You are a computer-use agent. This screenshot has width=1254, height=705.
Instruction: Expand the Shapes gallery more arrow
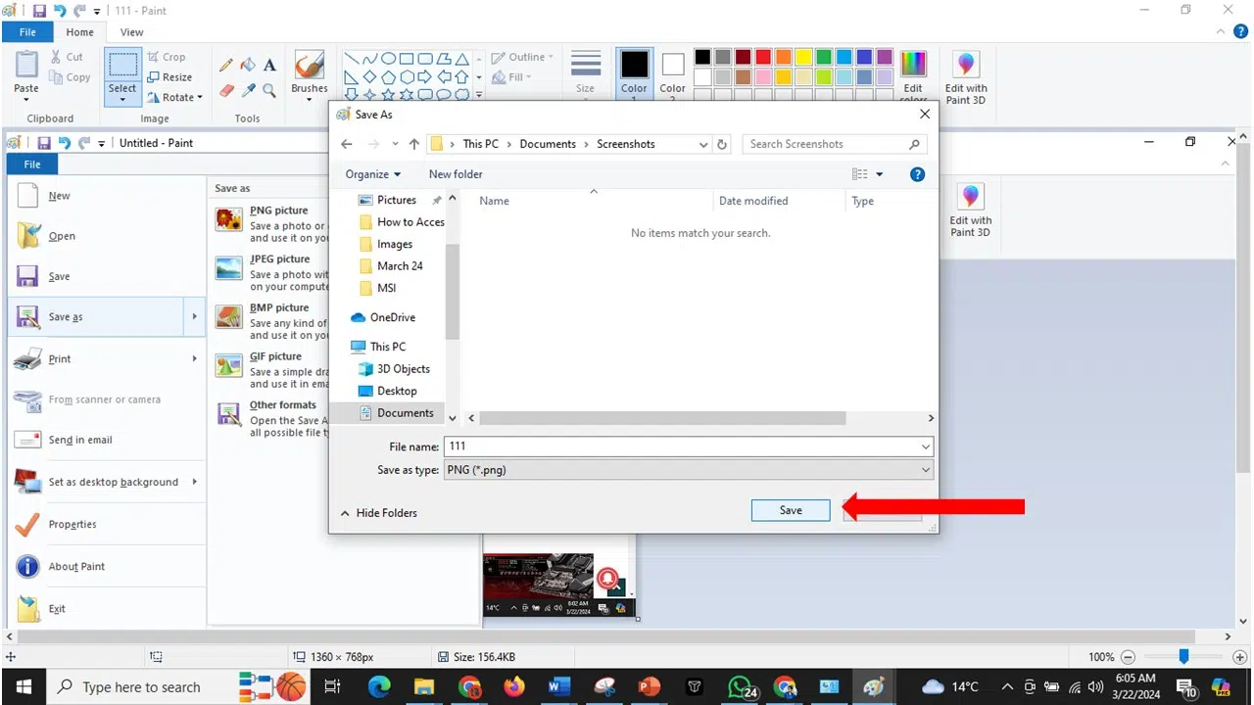tap(479, 95)
